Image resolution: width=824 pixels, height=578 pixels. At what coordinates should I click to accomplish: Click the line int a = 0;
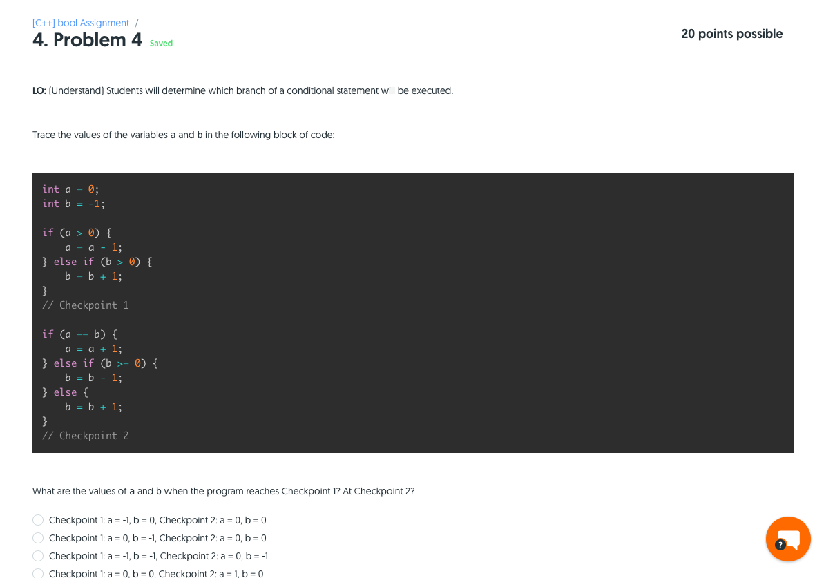tap(69, 189)
